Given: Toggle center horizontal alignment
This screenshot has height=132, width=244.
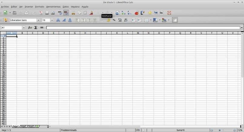Looking at the screenshot, I should [x=83, y=20].
